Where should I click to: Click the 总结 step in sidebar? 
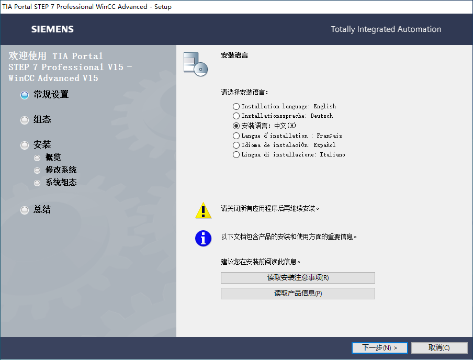[x=36, y=210]
